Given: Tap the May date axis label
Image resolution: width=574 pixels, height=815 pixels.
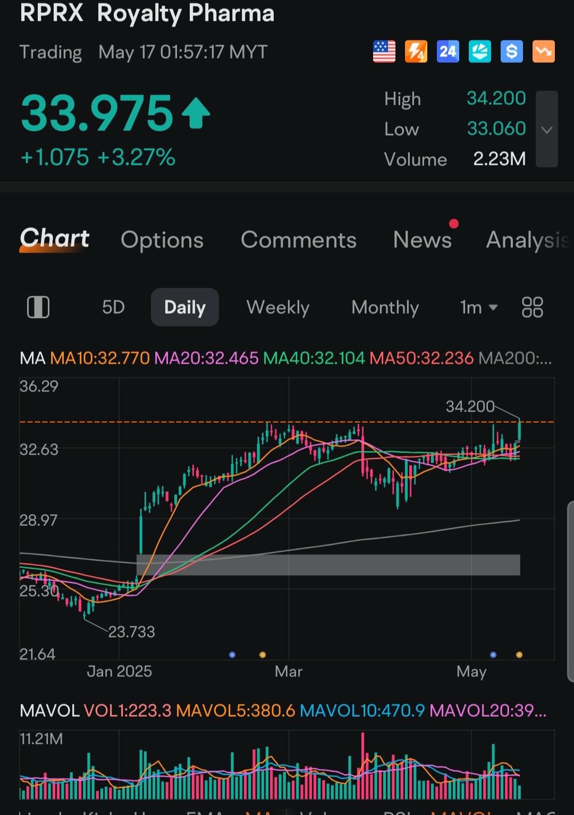Looking at the screenshot, I should pos(471,672).
